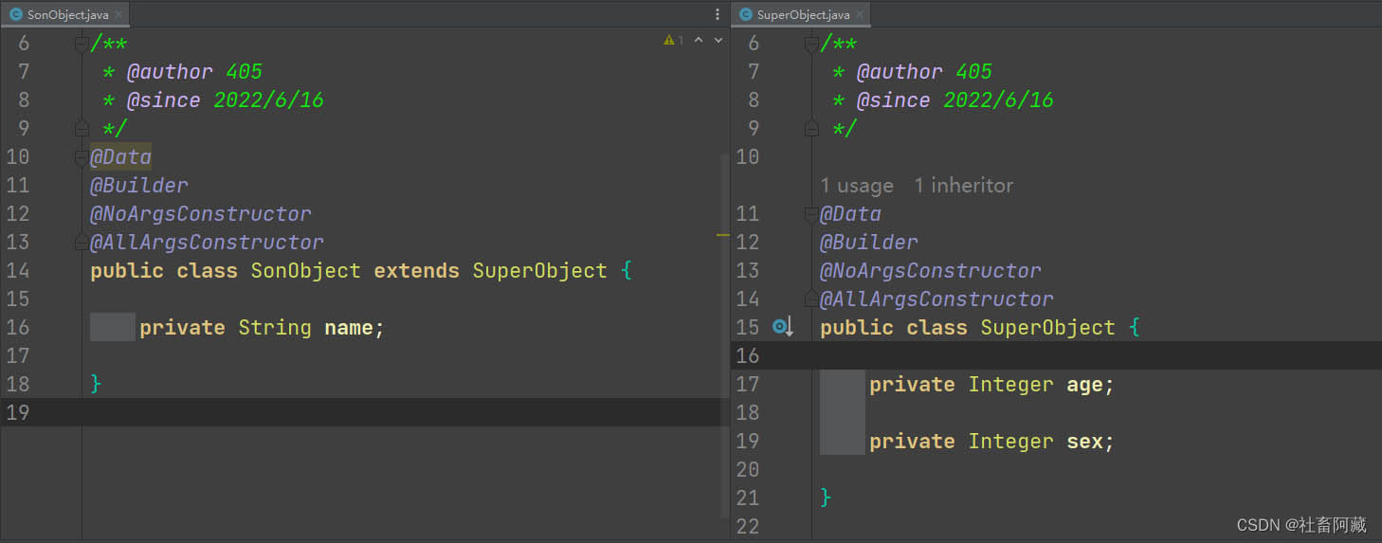Collapse the Javadoc comment fold in SonObject.java
This screenshot has height=543, width=1382.
pyautogui.click(x=82, y=43)
